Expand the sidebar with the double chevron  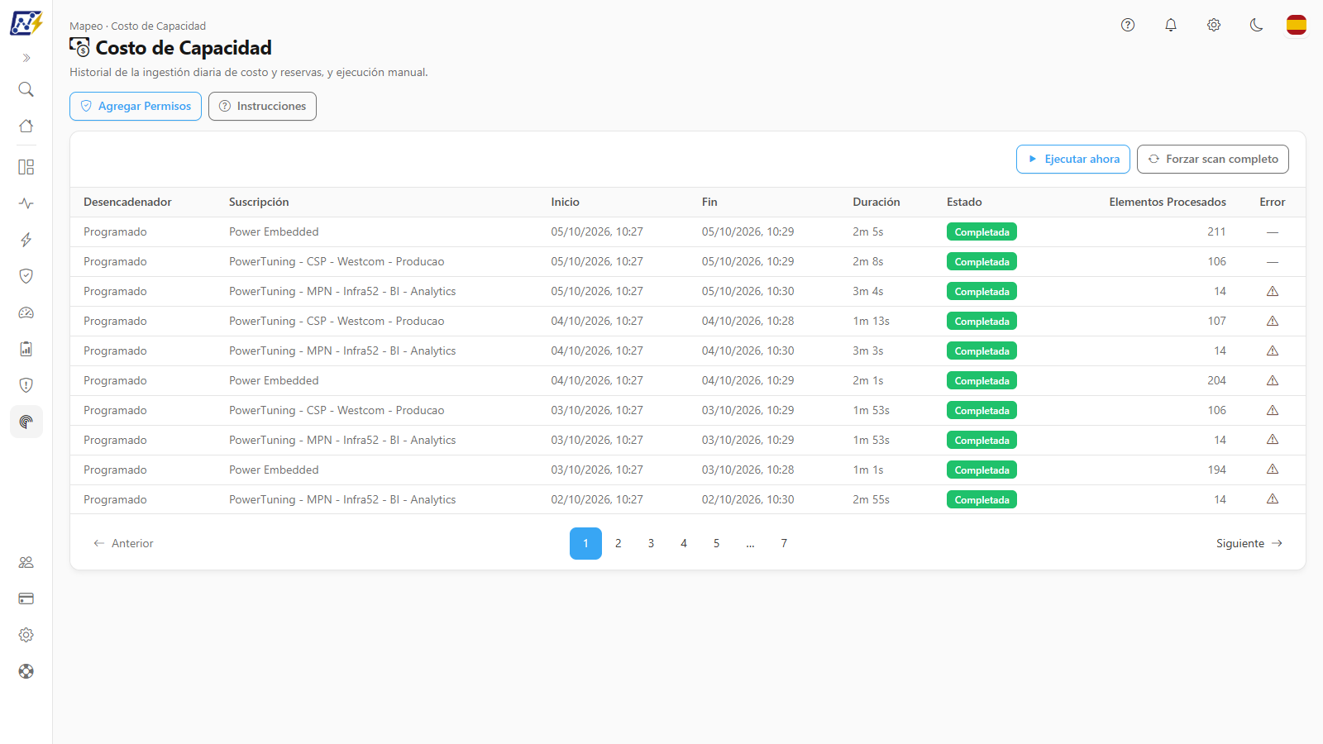26,58
